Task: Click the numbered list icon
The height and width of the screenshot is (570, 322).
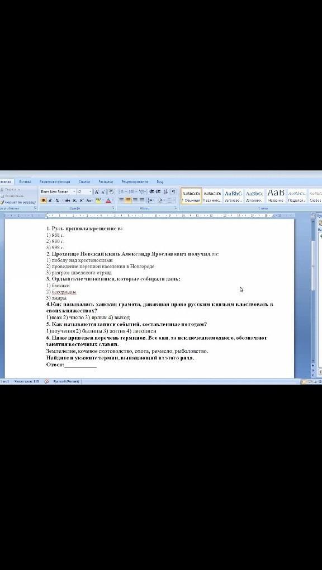Action: (131, 191)
